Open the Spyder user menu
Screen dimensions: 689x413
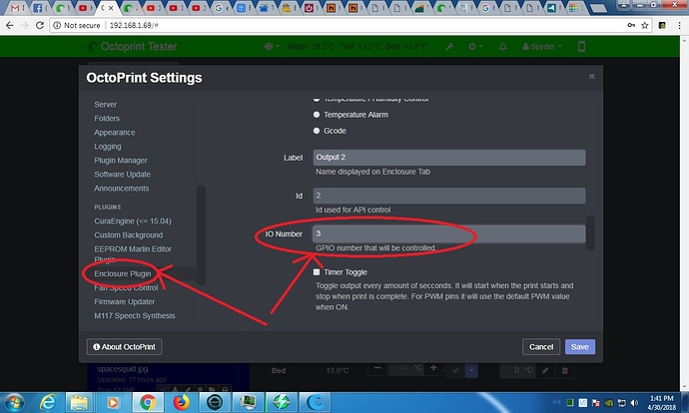click(542, 47)
